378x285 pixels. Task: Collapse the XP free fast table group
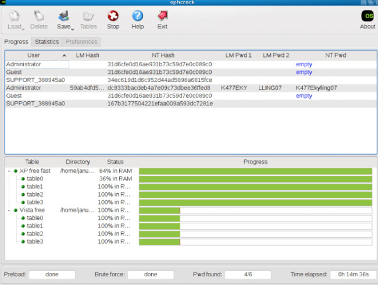pos(9,171)
